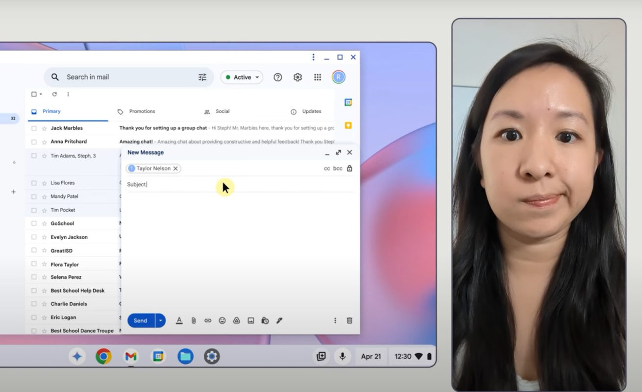The width and height of the screenshot is (642, 392).
Task: Open the Chrome window three-dot menu
Action: [313, 57]
